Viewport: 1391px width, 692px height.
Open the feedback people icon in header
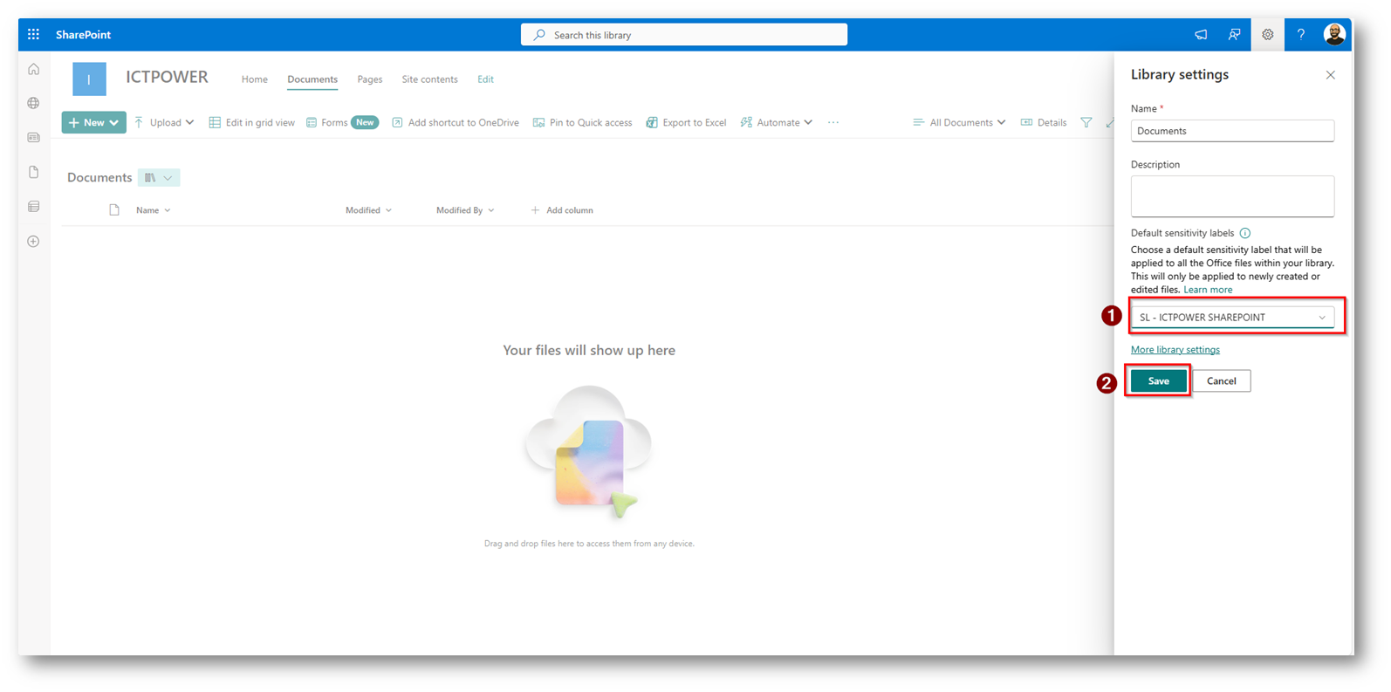click(1234, 35)
